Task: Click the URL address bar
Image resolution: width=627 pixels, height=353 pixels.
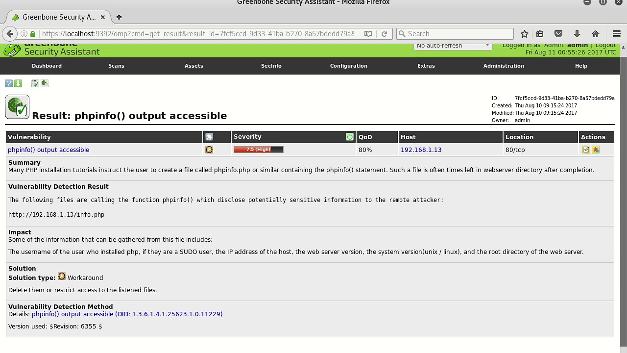Action: tap(198, 34)
